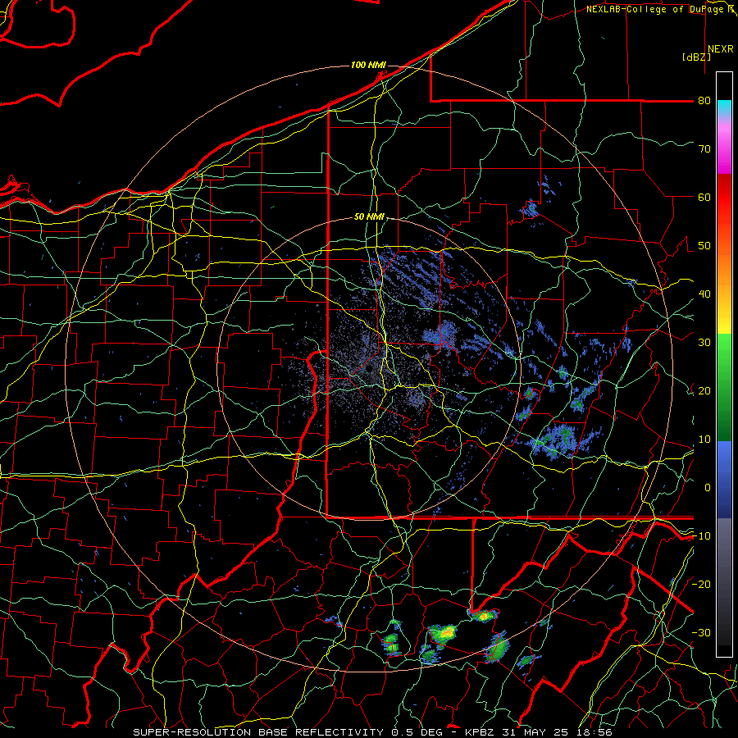Click the 70 value on the dBZ scale
The width and height of the screenshot is (738, 738).
[x=704, y=149]
